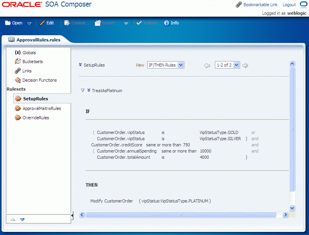Select the Links sidebar item
309x235 pixels.
[x=27, y=71]
